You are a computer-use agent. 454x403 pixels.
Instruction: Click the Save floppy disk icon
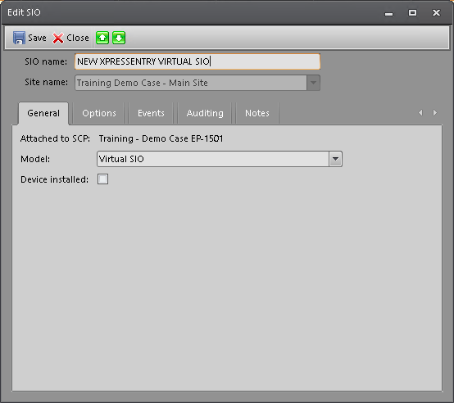pyautogui.click(x=19, y=38)
